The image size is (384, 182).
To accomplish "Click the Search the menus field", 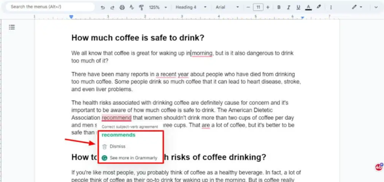I will click(50, 7).
